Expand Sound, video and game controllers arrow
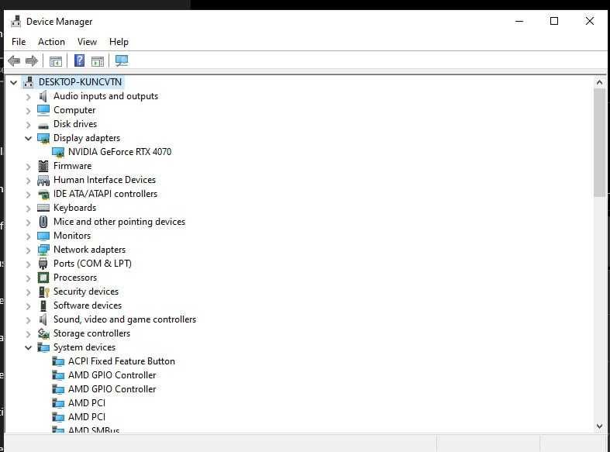The height and width of the screenshot is (452, 610). tap(29, 320)
